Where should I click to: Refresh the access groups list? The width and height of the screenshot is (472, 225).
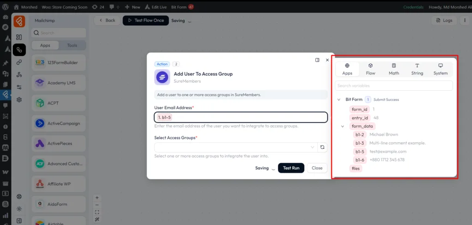pos(322,147)
